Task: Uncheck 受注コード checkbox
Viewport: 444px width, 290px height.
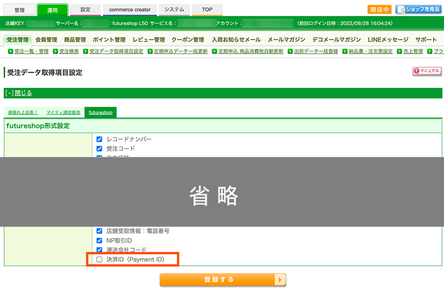Action: 100,148
